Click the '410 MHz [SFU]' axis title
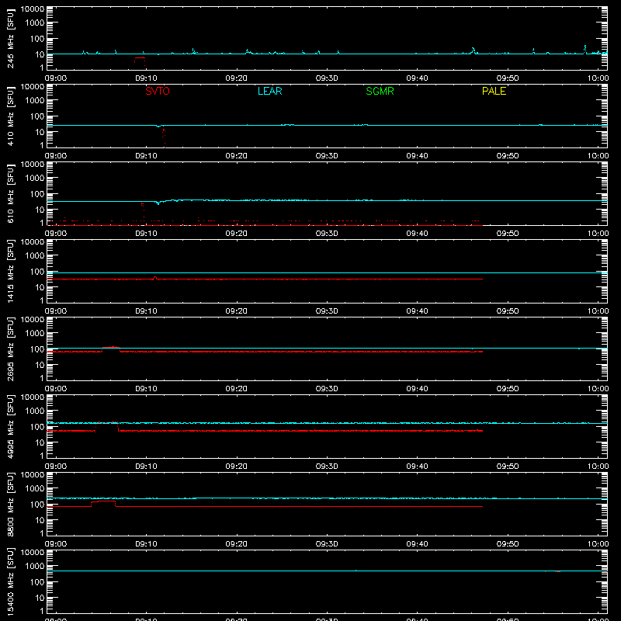Viewport: 621px width, 621px height. coord(10,116)
